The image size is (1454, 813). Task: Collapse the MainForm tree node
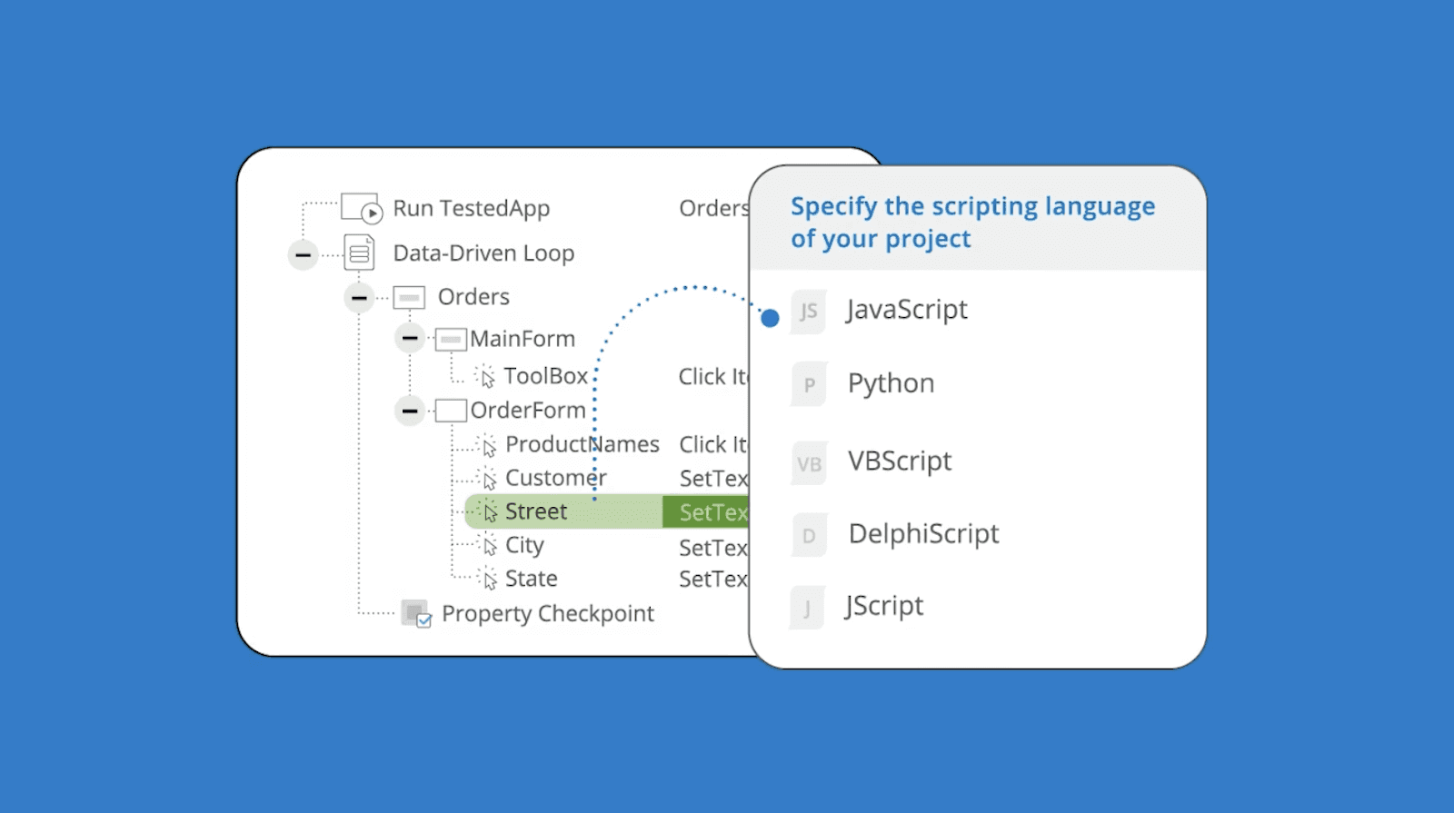[x=410, y=339]
